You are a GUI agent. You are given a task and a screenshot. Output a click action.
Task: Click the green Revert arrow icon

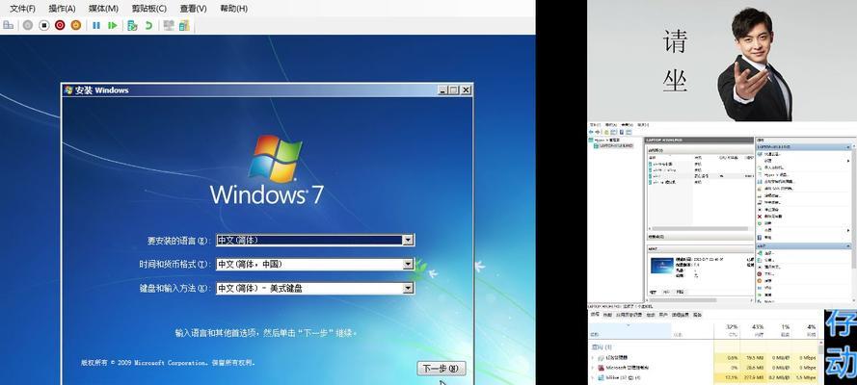coord(148,25)
